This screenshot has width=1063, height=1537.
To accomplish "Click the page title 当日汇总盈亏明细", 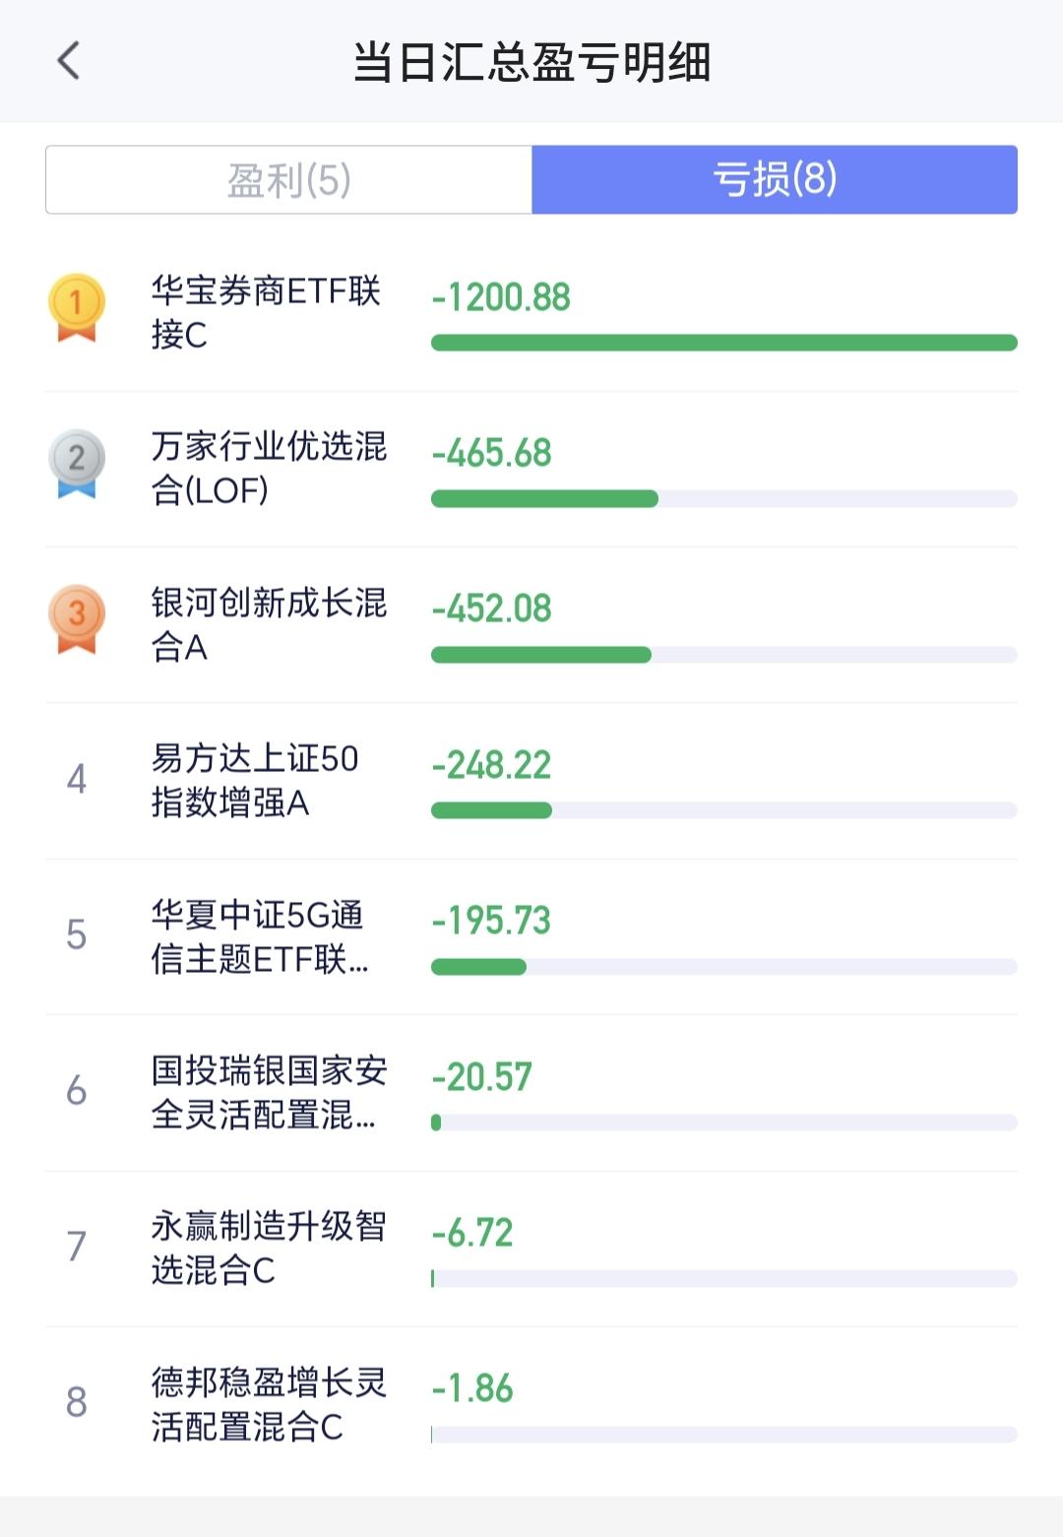I will point(531,62).
